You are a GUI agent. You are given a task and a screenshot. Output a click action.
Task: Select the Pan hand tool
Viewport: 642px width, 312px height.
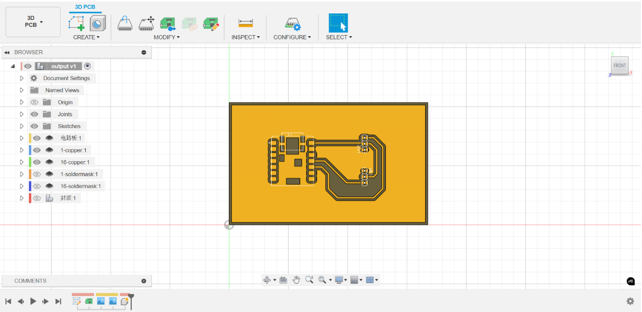[296, 280]
